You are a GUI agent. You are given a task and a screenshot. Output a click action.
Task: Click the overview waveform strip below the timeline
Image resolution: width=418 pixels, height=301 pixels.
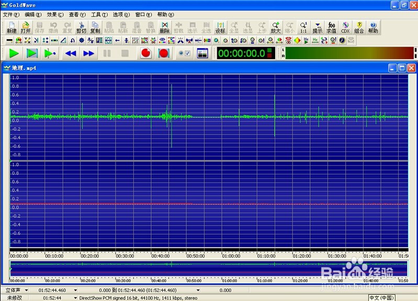coord(209,268)
